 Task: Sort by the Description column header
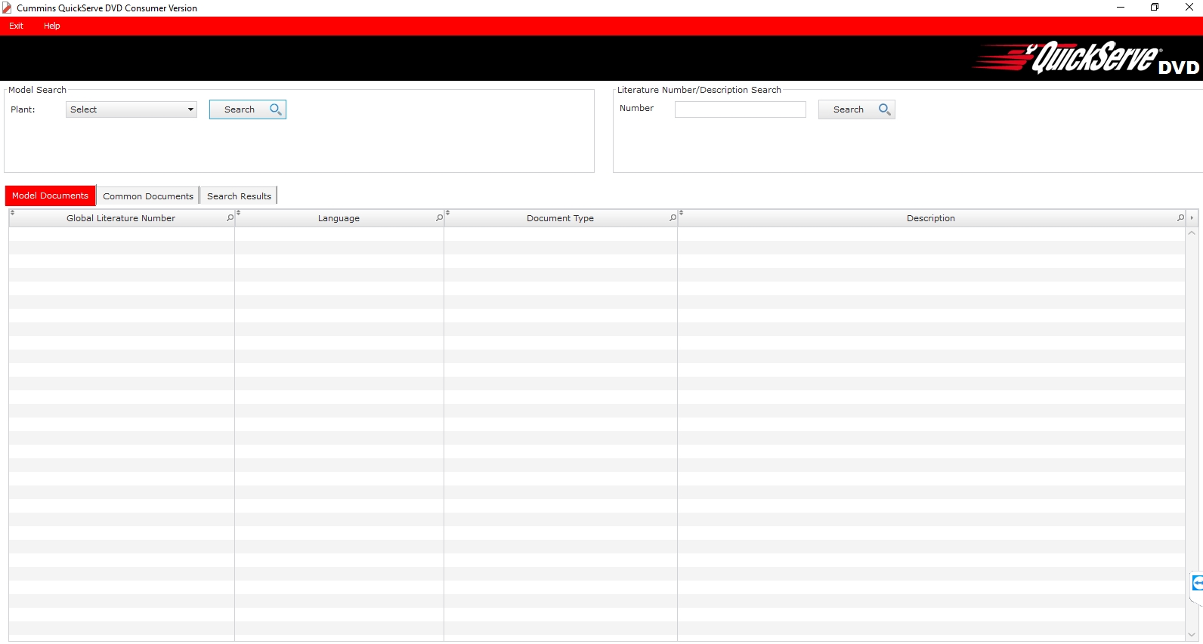[931, 218]
